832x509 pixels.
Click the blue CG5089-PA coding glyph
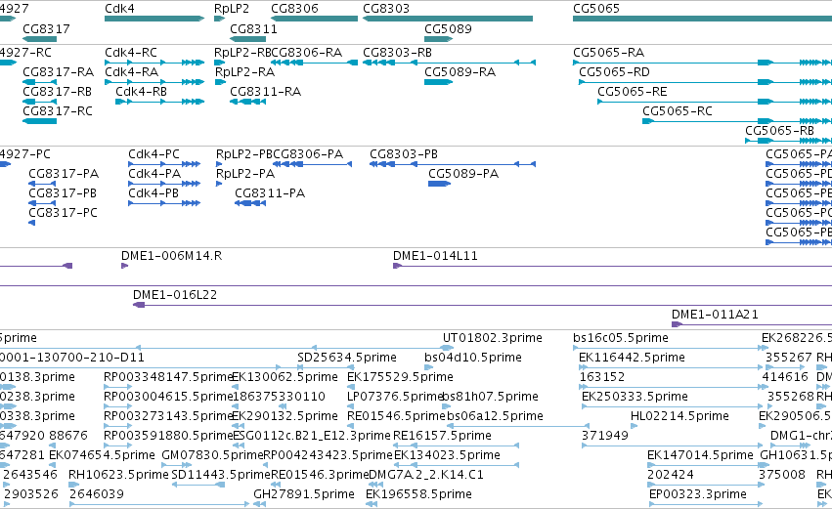(x=439, y=184)
